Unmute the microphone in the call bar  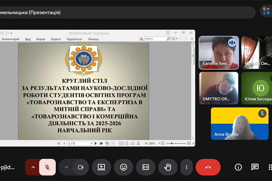[x=47, y=167]
